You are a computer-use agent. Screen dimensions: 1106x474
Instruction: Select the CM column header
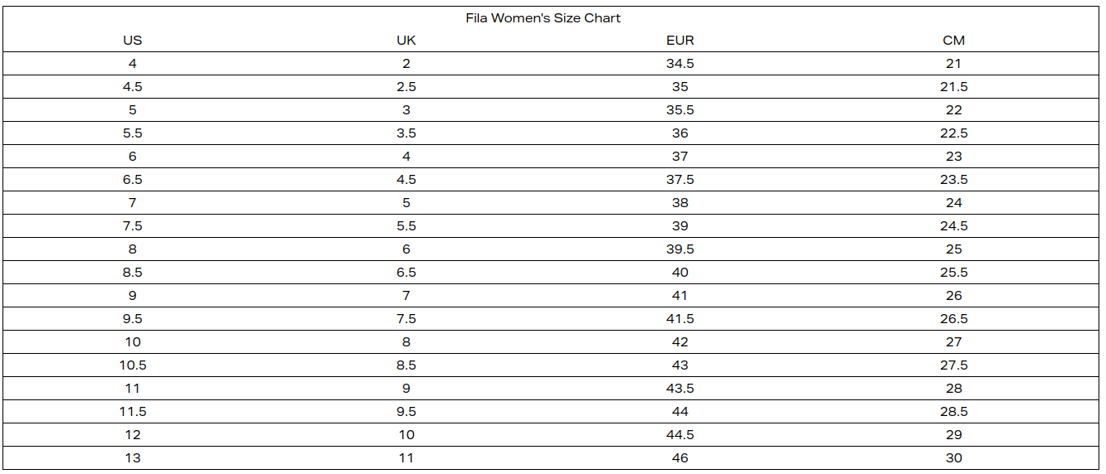(x=953, y=41)
